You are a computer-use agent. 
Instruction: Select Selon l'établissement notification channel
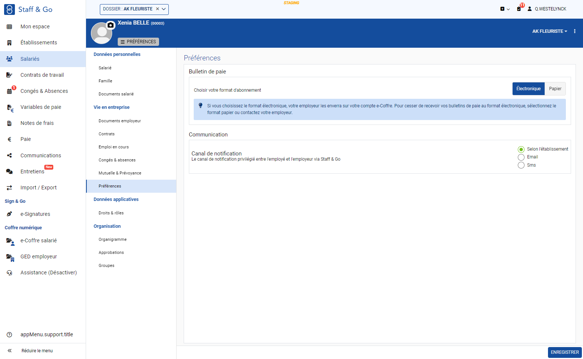[521, 149]
